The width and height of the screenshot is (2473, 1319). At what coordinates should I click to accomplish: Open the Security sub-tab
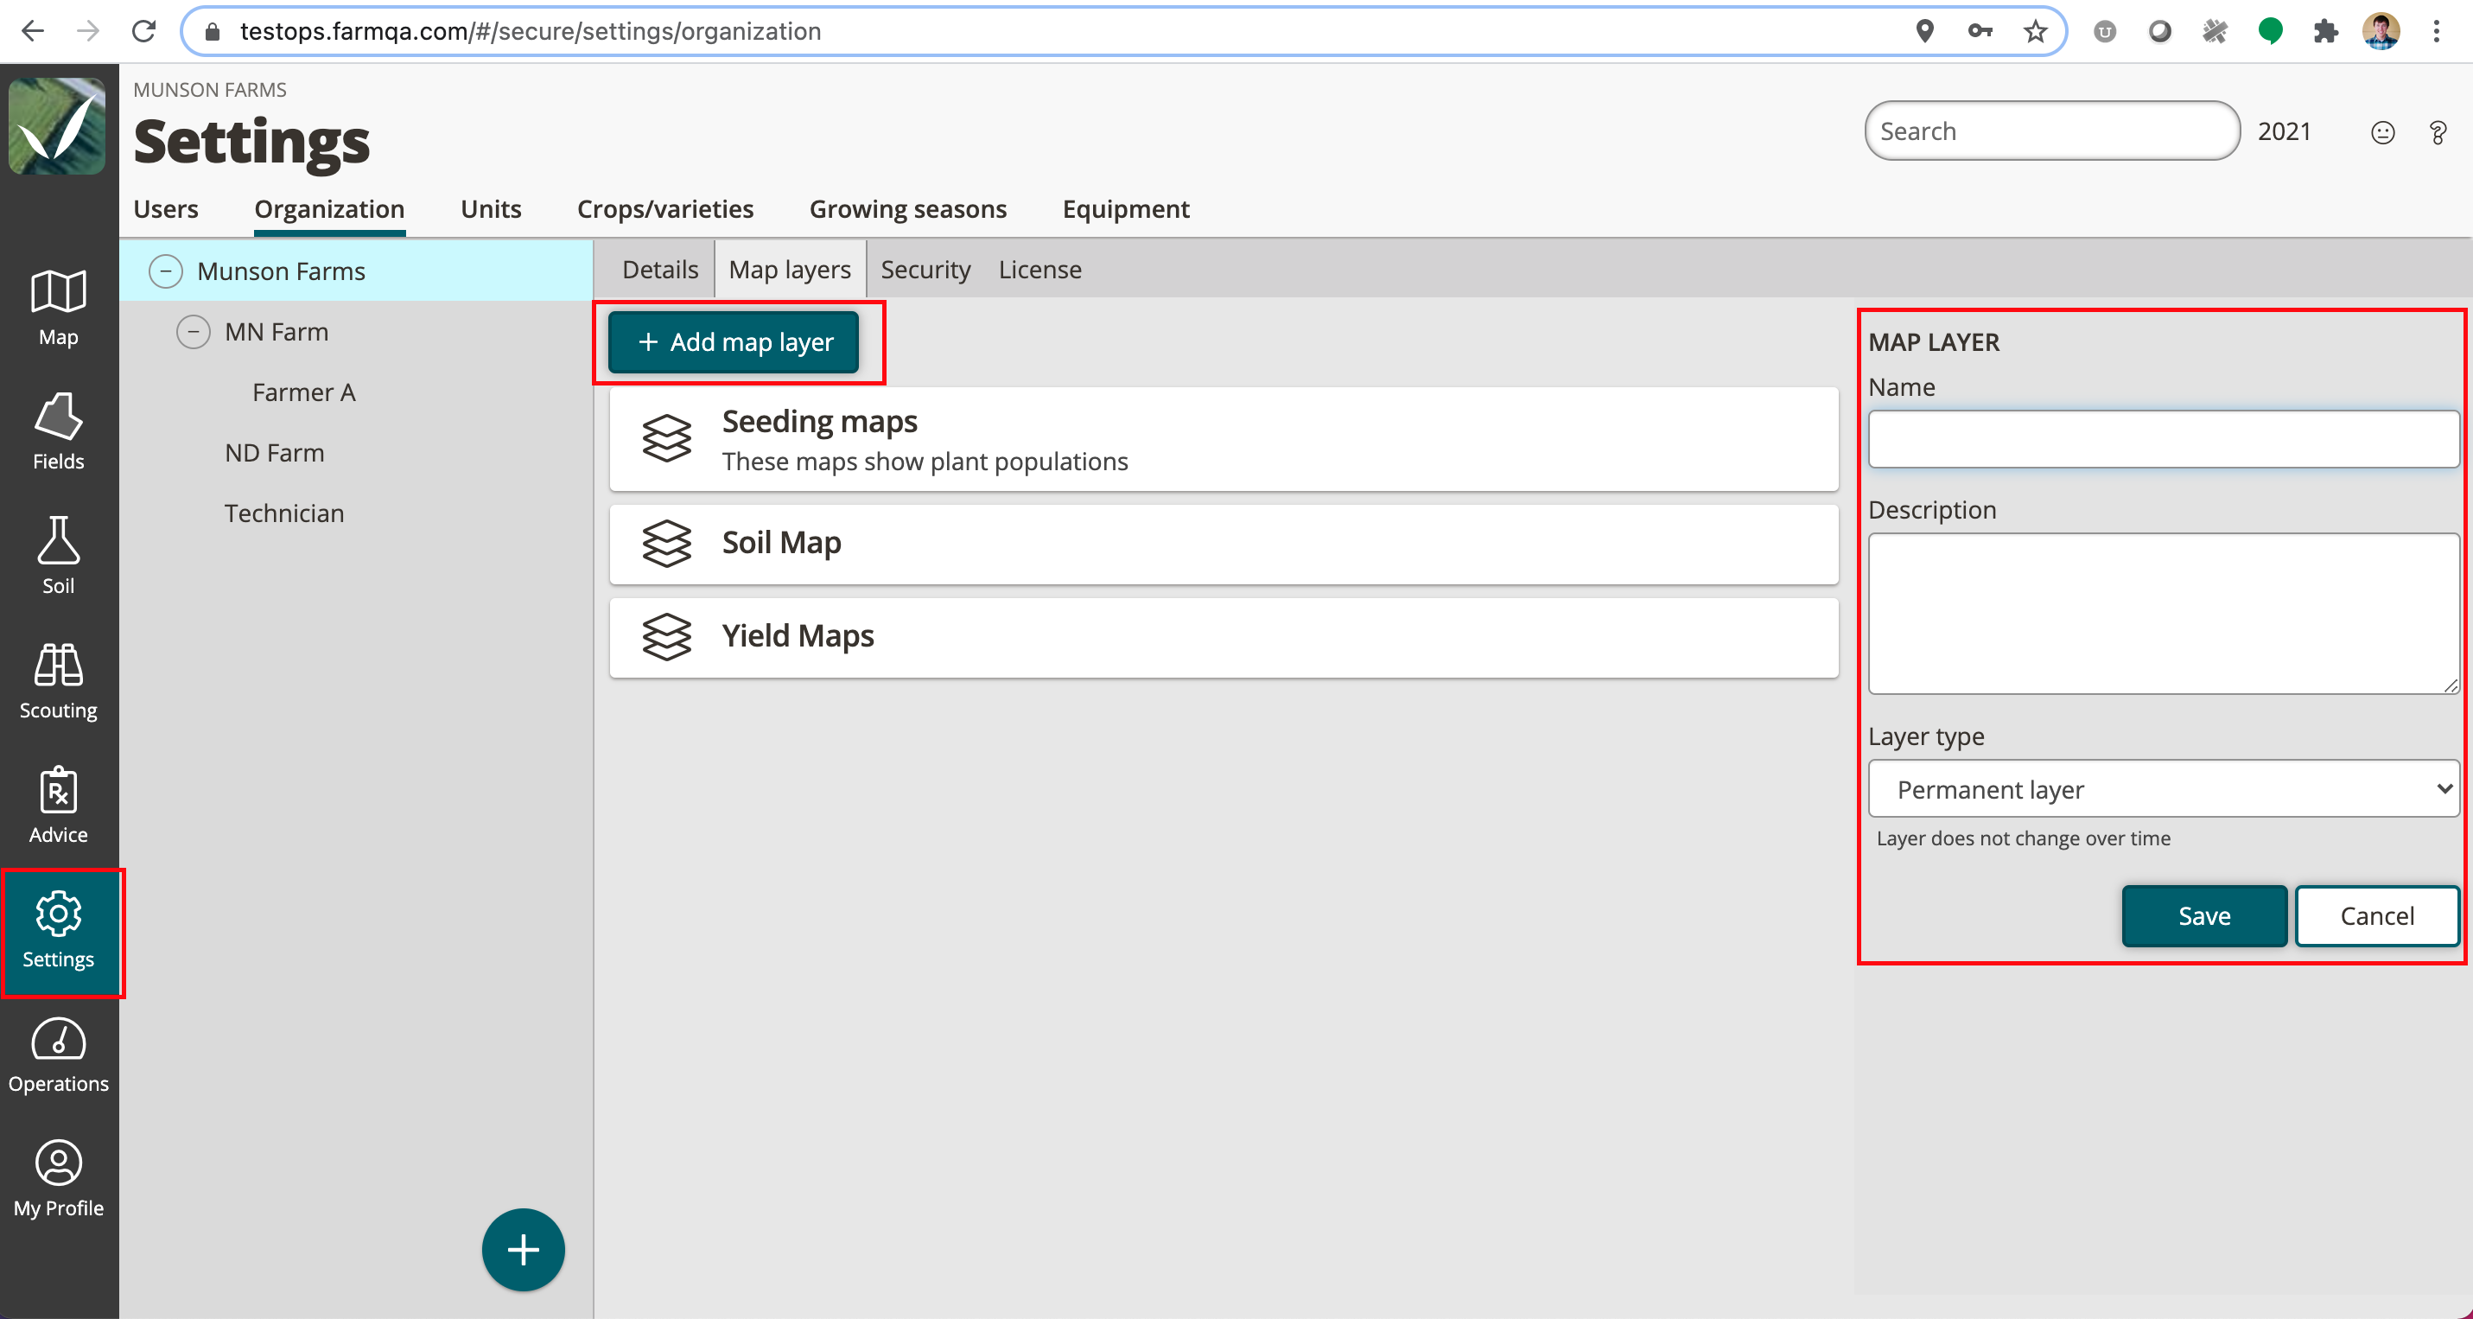click(925, 270)
